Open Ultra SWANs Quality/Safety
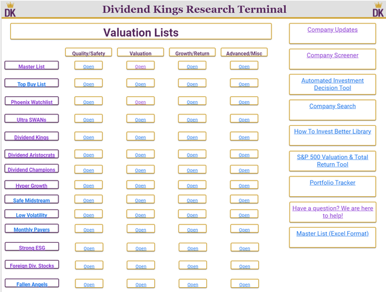 click(89, 119)
